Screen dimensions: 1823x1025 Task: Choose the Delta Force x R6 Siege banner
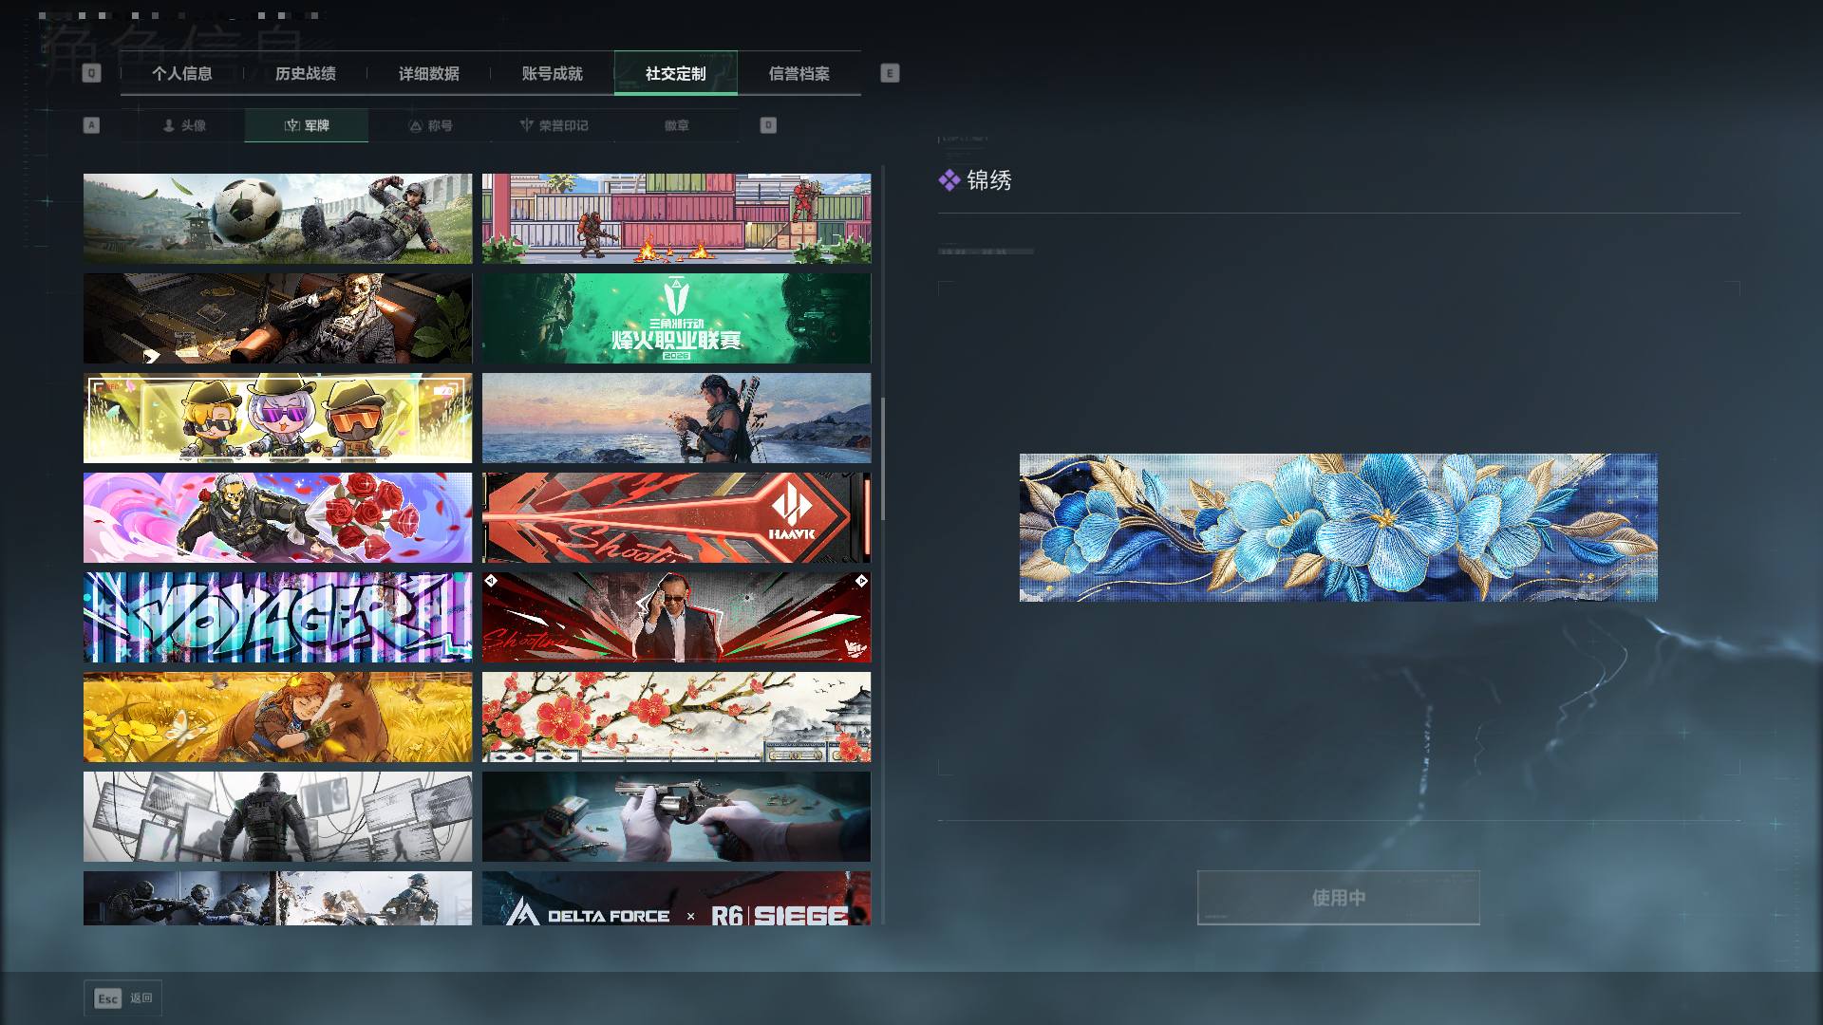click(676, 899)
